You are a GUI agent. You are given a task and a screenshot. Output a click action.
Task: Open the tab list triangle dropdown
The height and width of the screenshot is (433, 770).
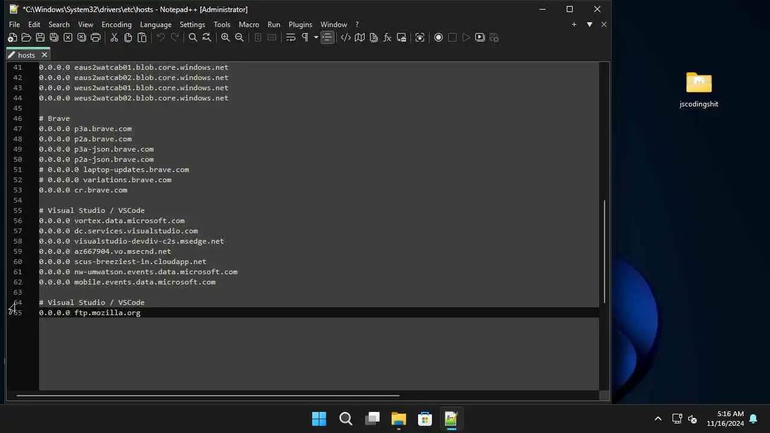click(x=590, y=25)
